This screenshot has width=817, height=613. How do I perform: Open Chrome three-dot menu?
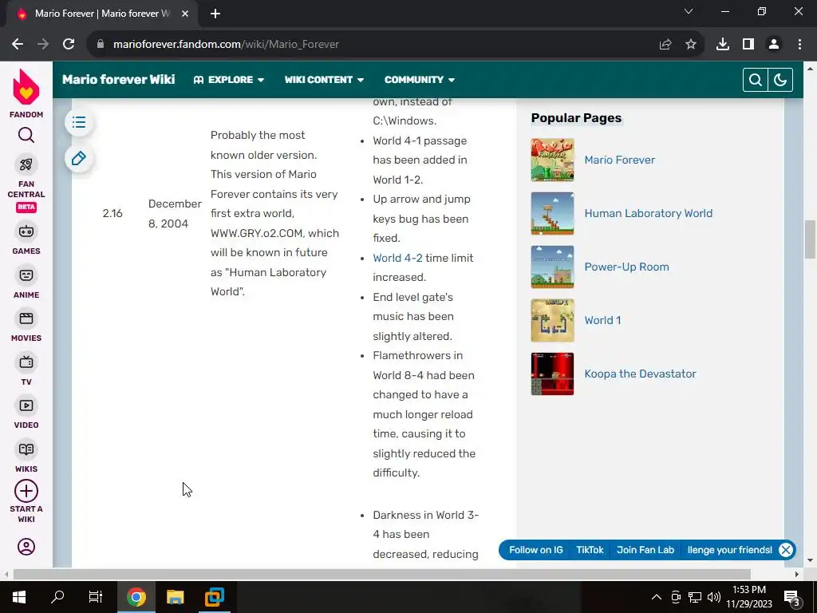[799, 45]
